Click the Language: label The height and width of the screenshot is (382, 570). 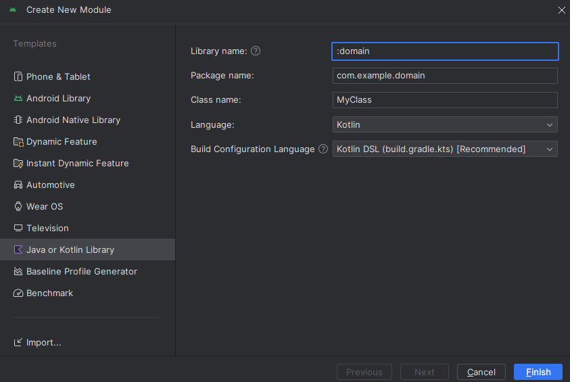click(x=212, y=125)
